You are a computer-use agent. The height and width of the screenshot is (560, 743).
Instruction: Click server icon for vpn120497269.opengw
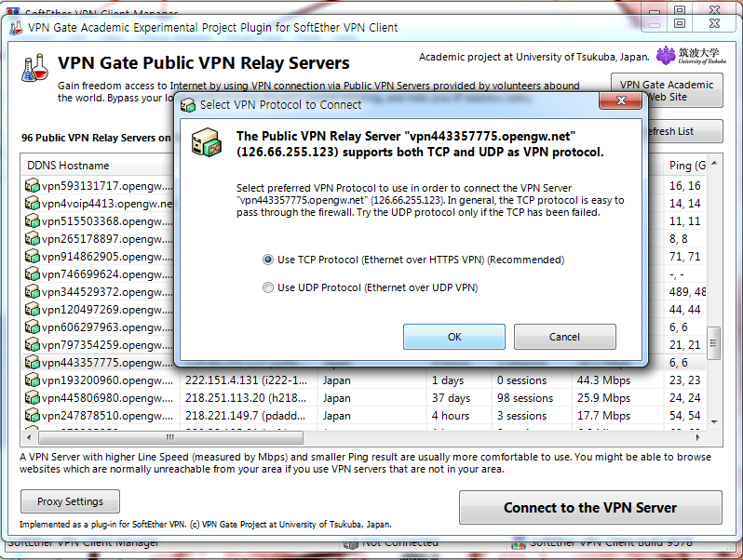33,309
